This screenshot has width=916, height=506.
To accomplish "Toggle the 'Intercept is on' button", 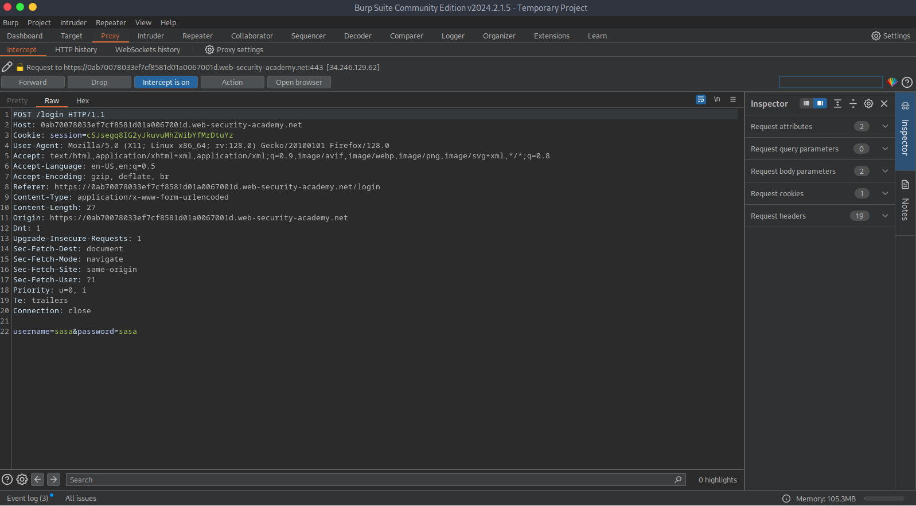I will [x=166, y=83].
